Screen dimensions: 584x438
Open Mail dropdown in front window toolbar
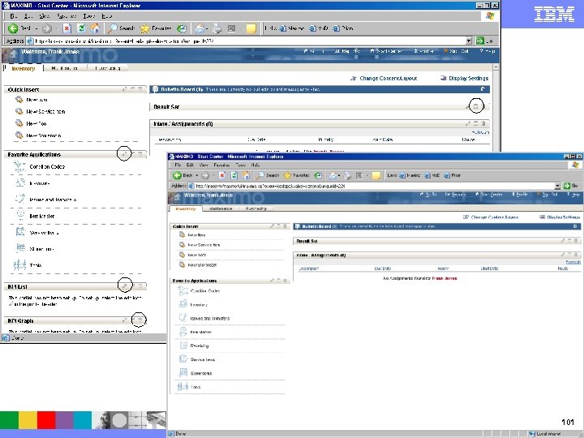(x=339, y=175)
